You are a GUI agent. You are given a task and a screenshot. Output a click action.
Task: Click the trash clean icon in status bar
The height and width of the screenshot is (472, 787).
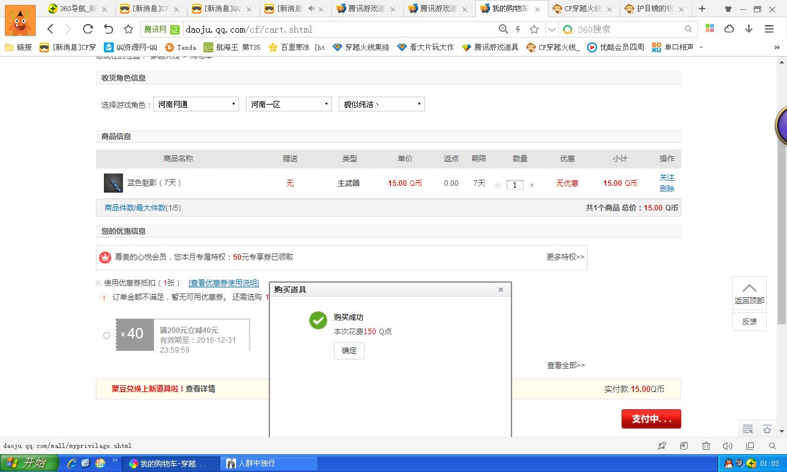[706, 446]
